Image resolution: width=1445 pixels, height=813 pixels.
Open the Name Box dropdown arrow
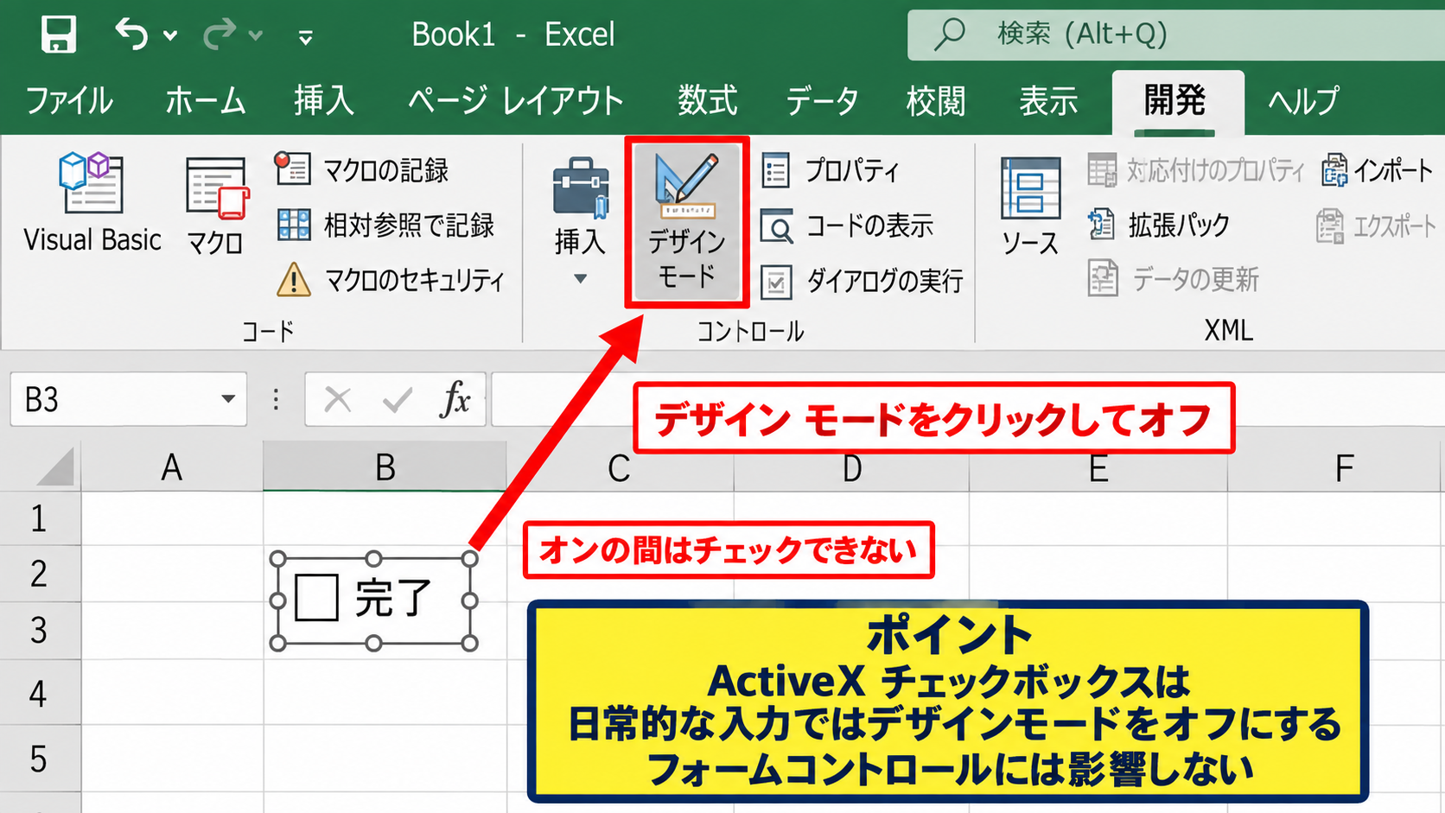coord(228,399)
